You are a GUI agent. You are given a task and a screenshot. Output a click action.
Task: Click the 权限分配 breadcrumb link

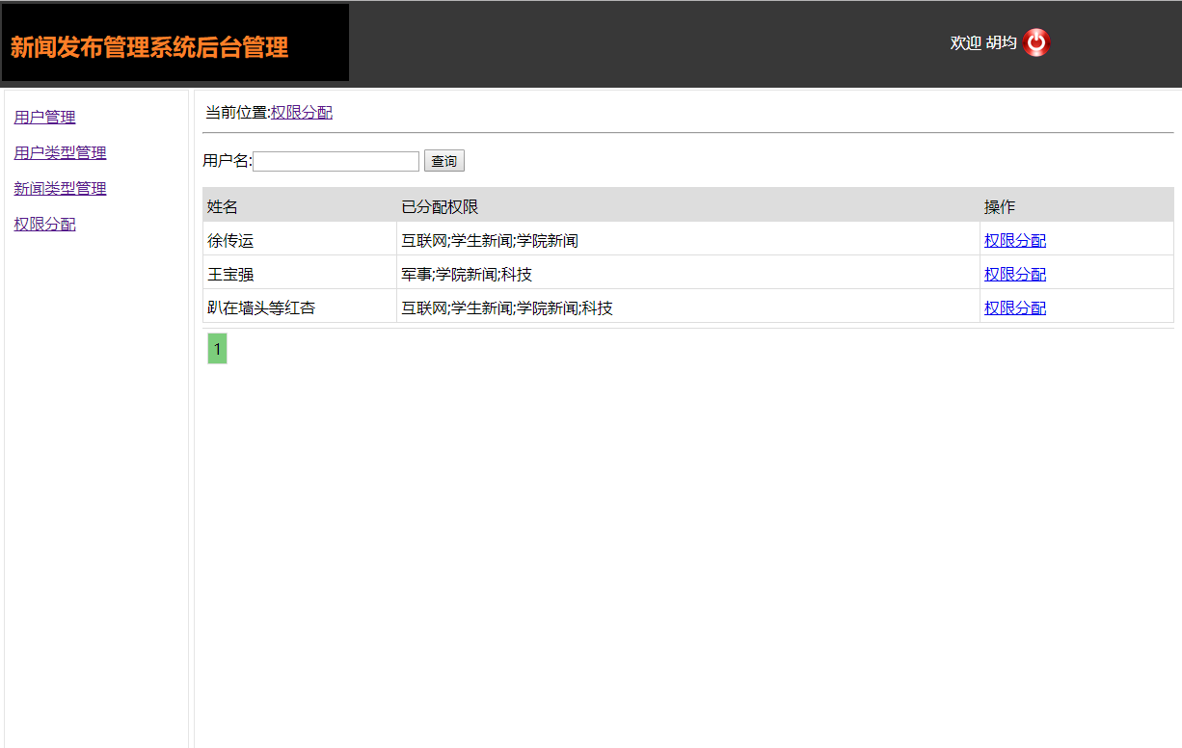click(302, 112)
